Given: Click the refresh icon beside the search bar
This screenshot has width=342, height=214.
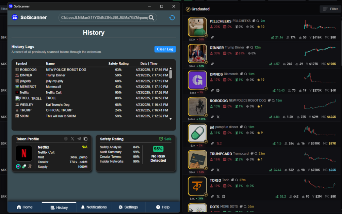Looking at the screenshot, I should pos(172,18).
